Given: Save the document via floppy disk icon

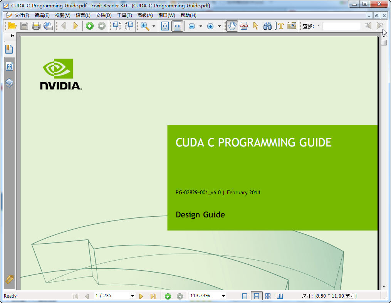Looking at the screenshot, I should (24, 26).
